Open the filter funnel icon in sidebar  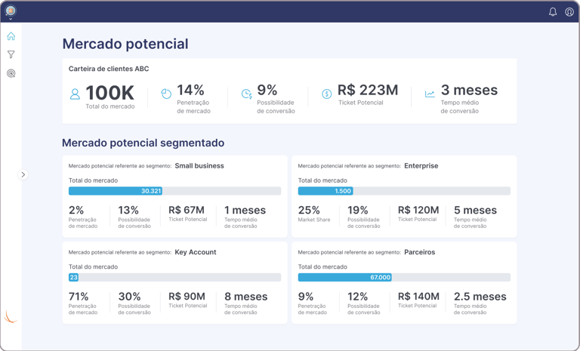coord(11,54)
